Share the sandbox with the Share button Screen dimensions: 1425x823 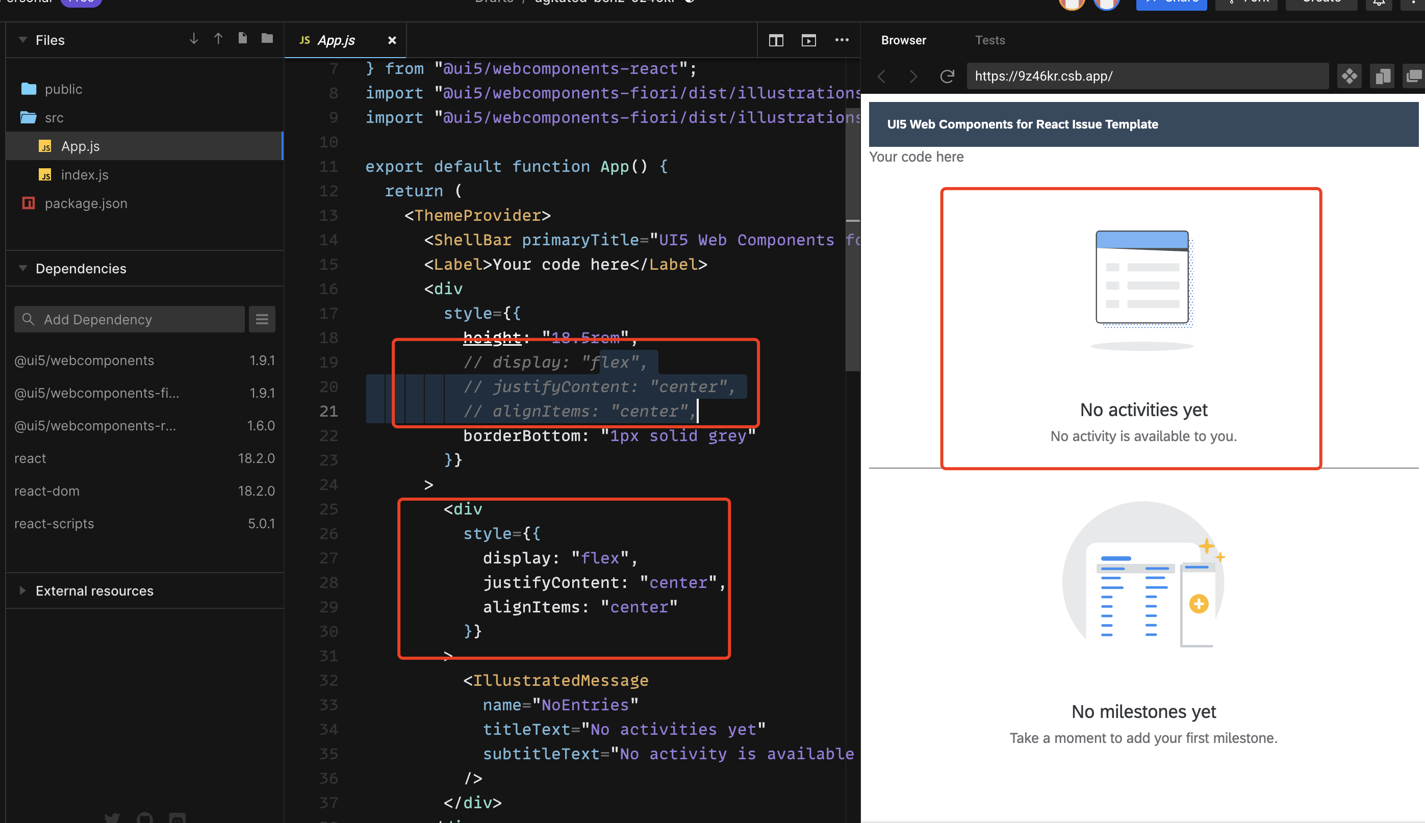[x=1171, y=2]
